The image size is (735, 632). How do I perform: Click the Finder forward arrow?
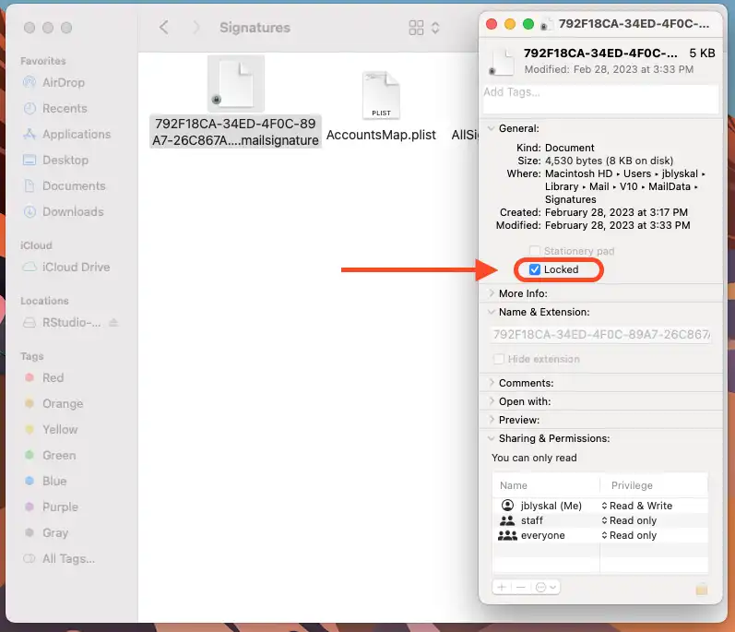click(x=196, y=28)
